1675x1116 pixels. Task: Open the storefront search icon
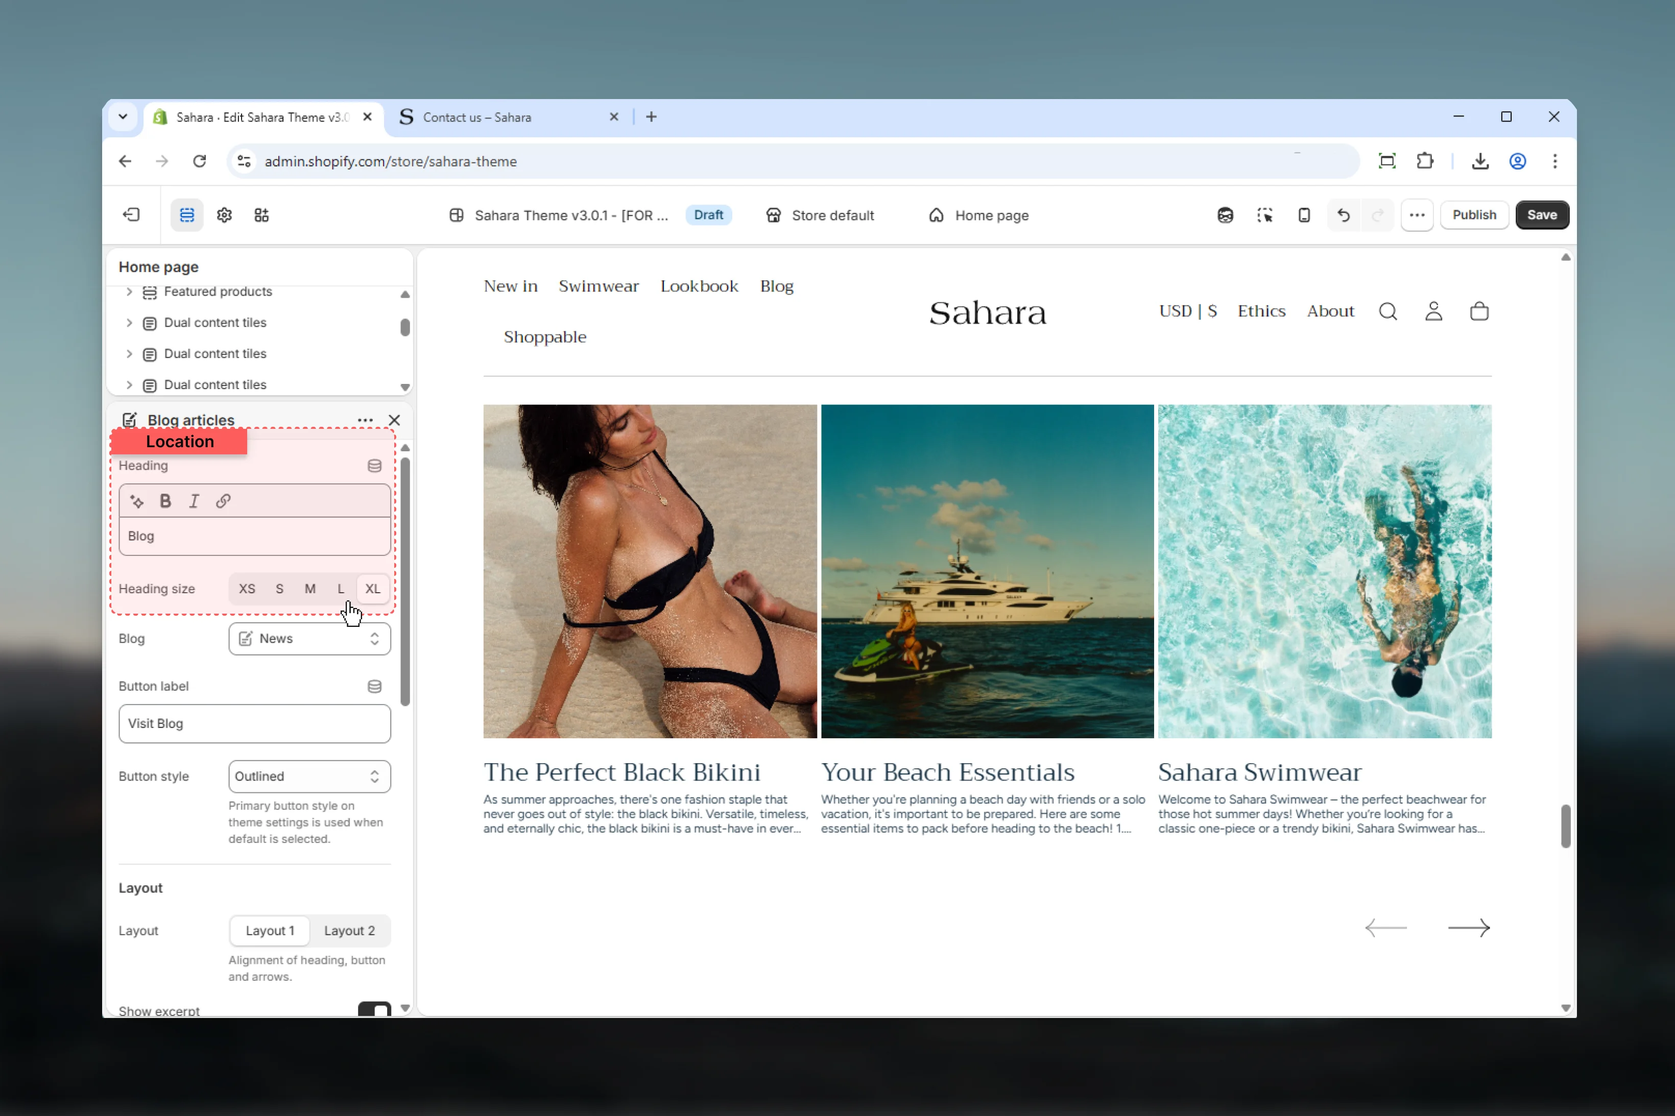pos(1387,311)
